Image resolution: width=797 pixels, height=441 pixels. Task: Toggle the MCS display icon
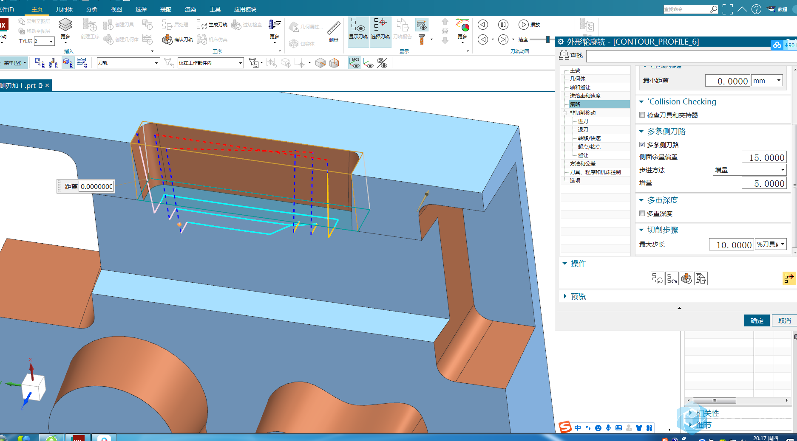(355, 63)
